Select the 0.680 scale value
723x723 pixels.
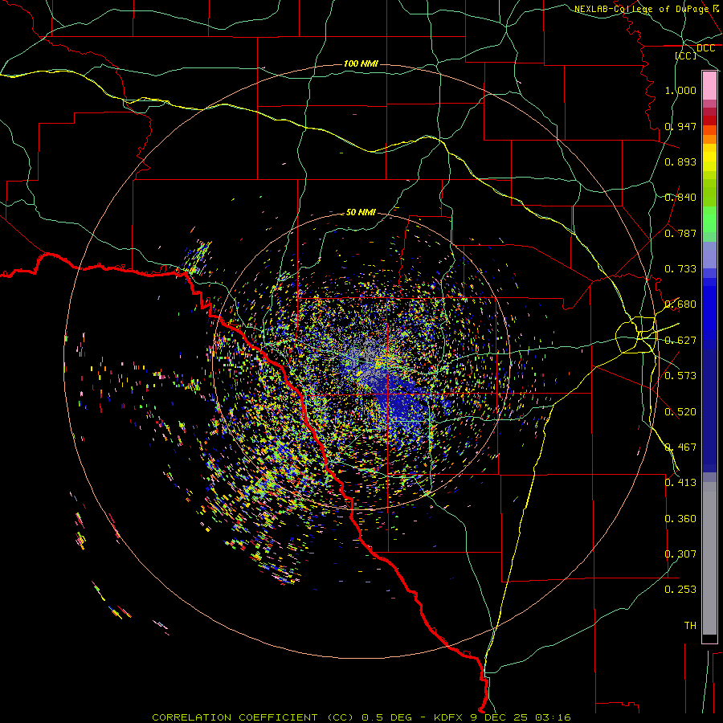[680, 304]
